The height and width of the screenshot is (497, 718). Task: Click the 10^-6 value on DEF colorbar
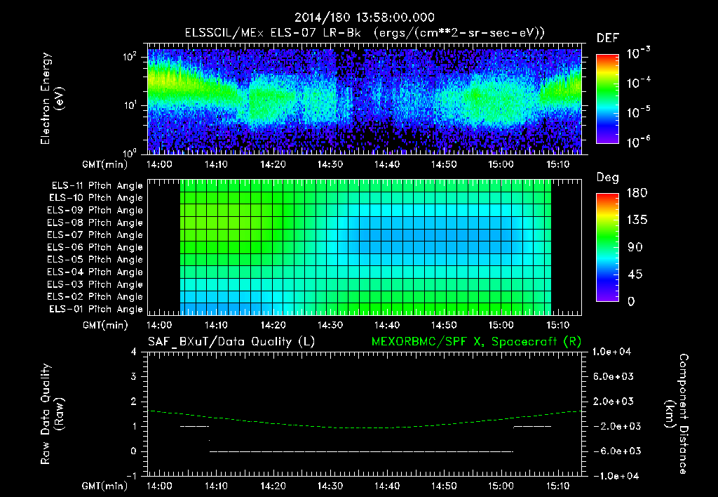pyautogui.click(x=638, y=142)
